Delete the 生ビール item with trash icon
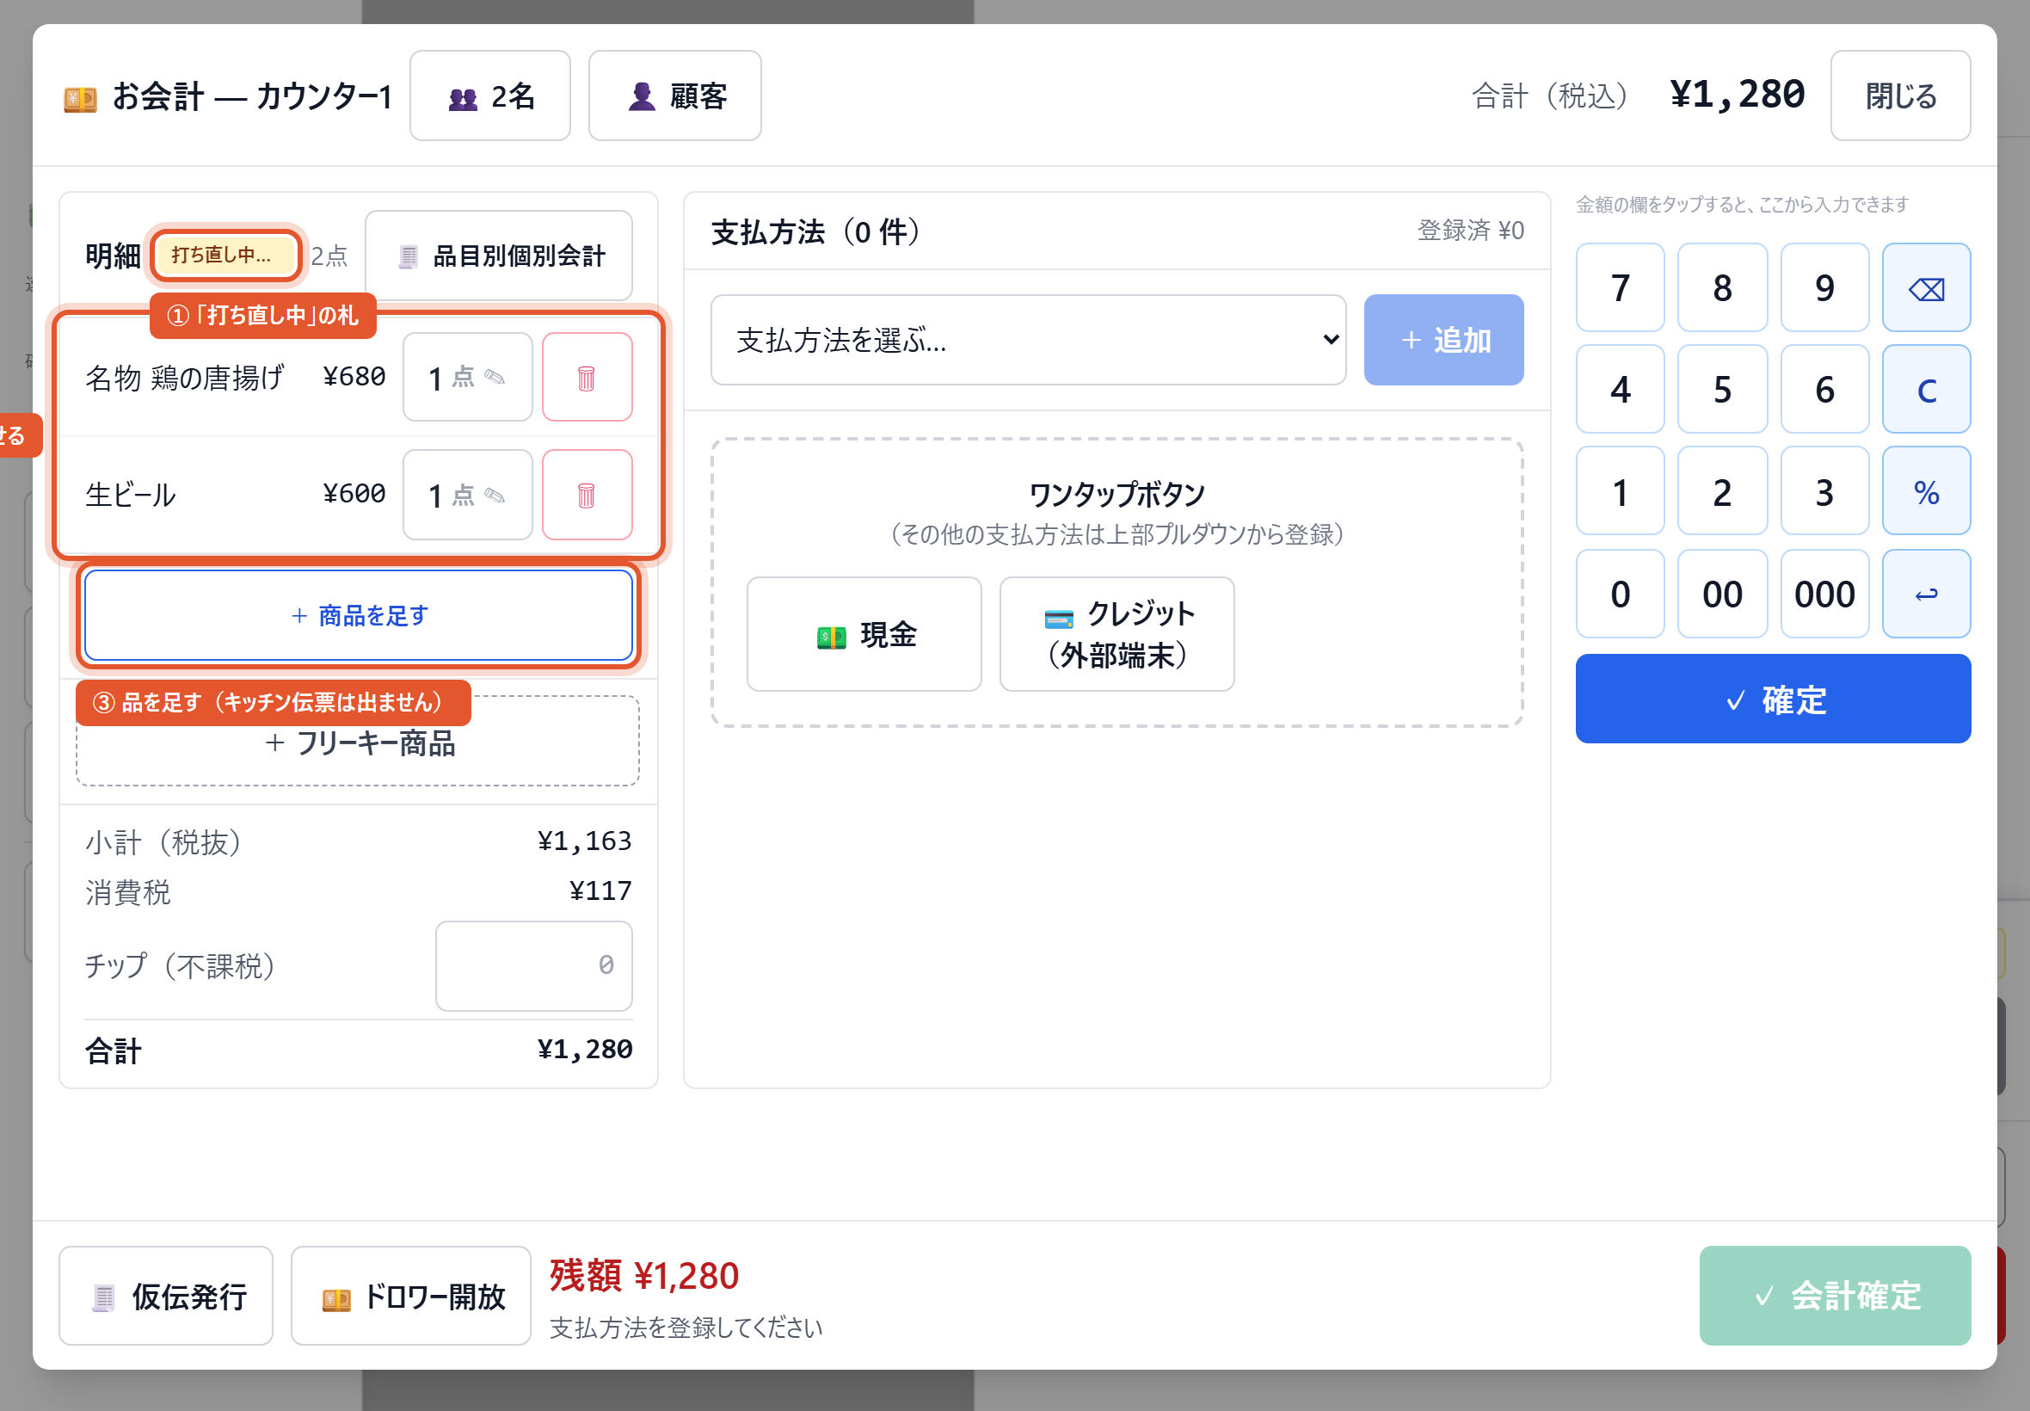 coord(587,495)
